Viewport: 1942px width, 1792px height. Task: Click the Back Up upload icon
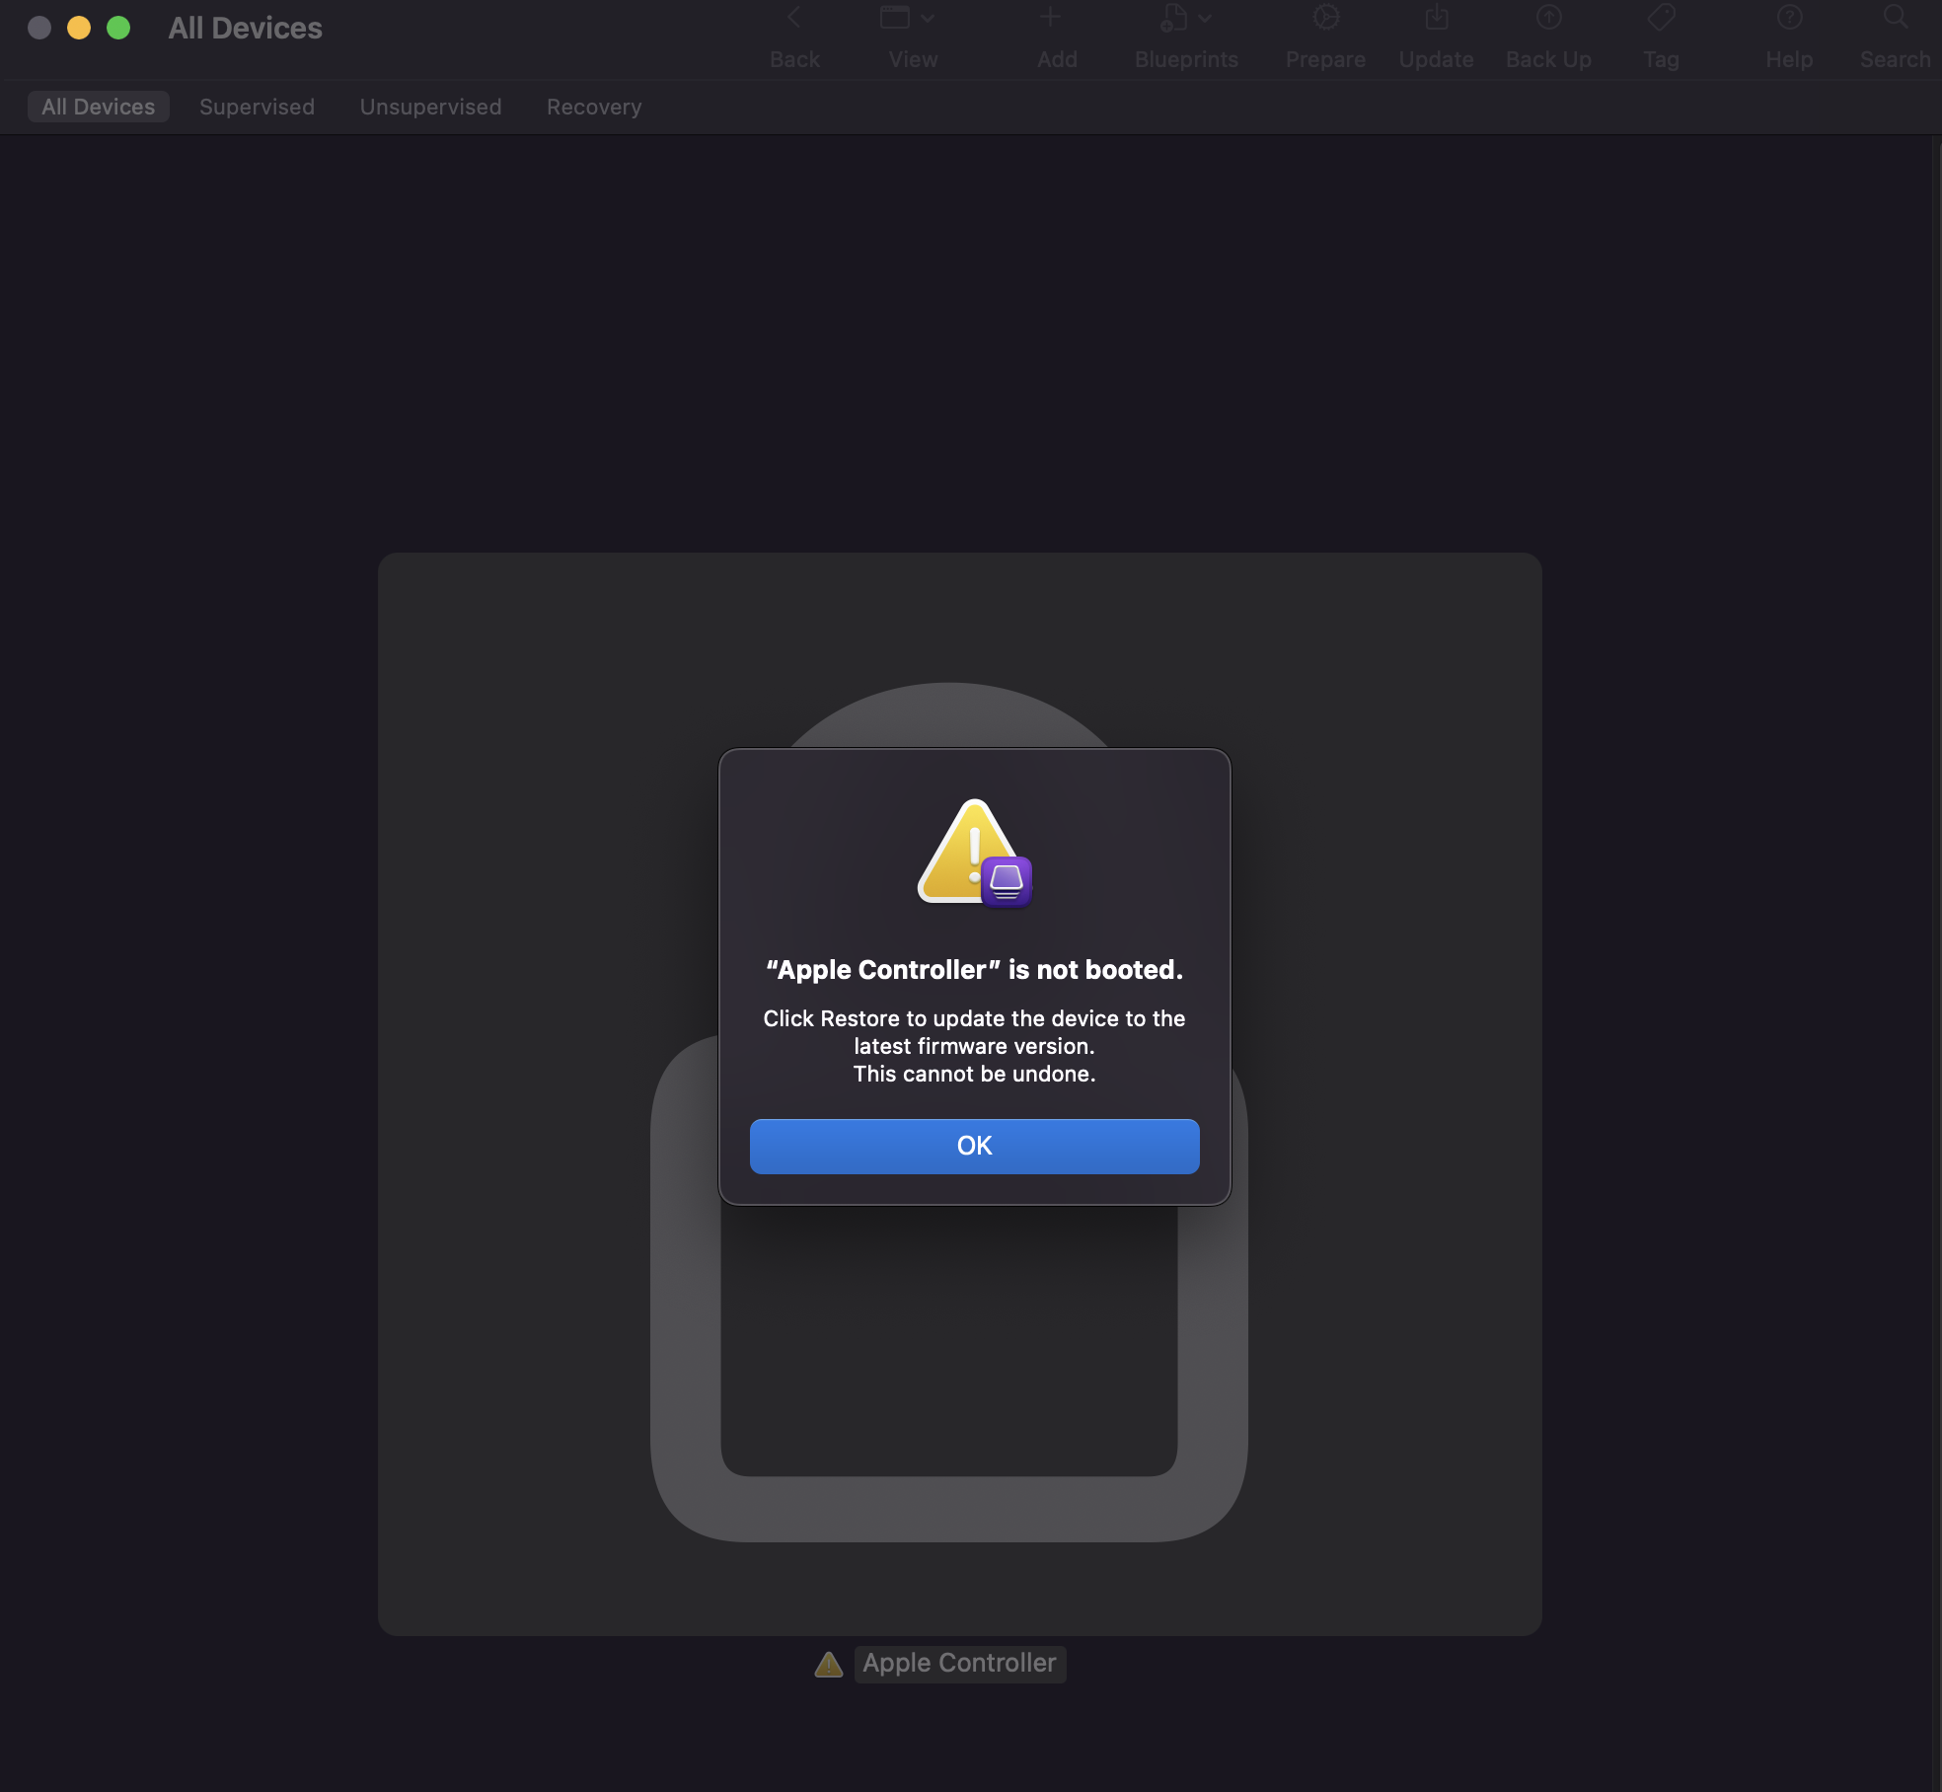point(1549,18)
